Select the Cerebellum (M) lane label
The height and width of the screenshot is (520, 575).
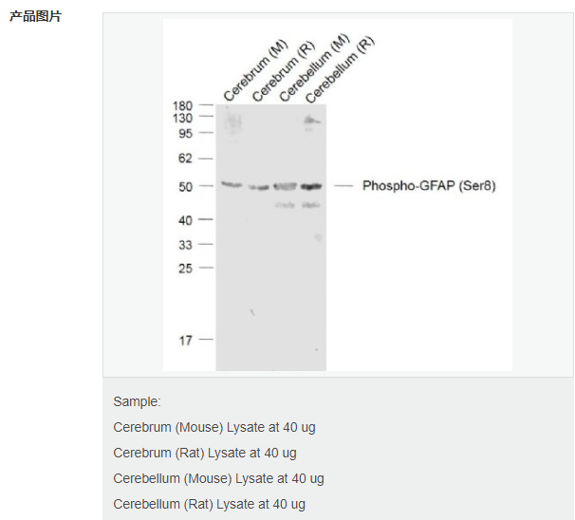click(314, 67)
